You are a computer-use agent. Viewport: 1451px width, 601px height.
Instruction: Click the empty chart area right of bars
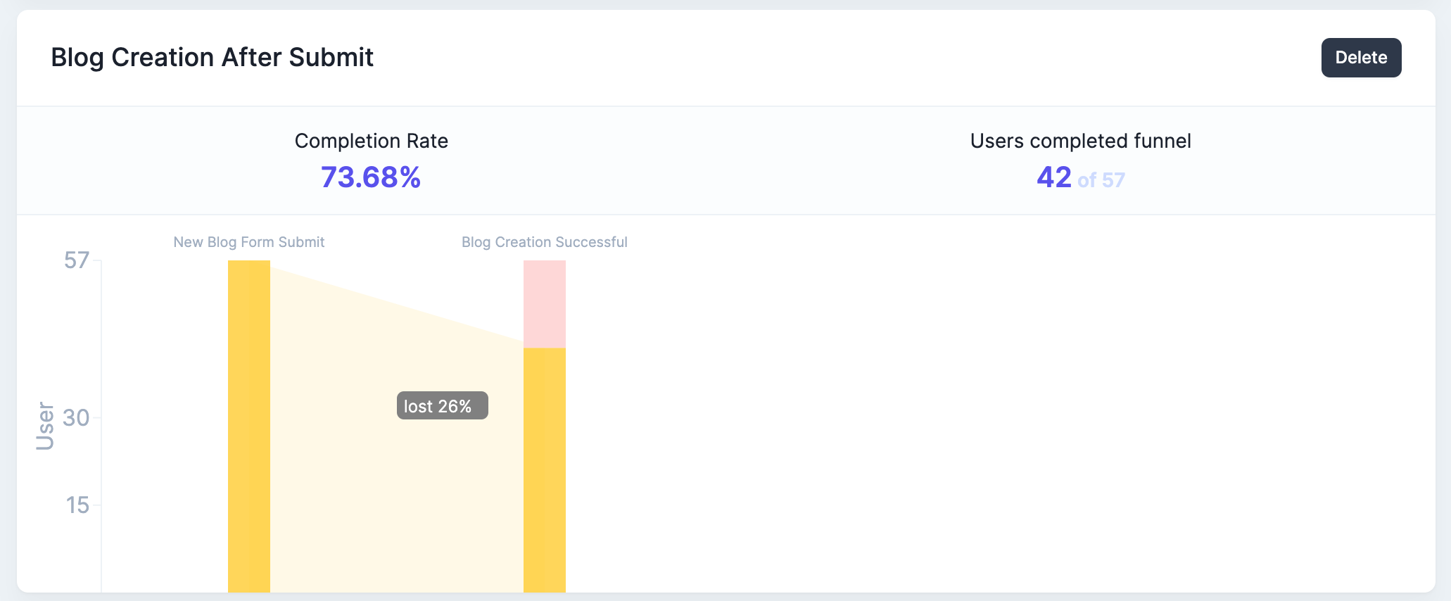(x=985, y=422)
